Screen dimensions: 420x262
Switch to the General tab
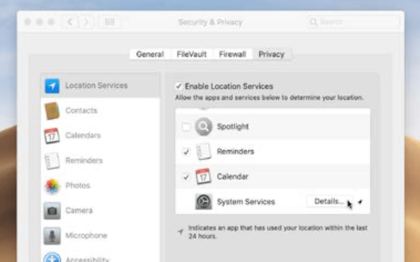point(150,54)
